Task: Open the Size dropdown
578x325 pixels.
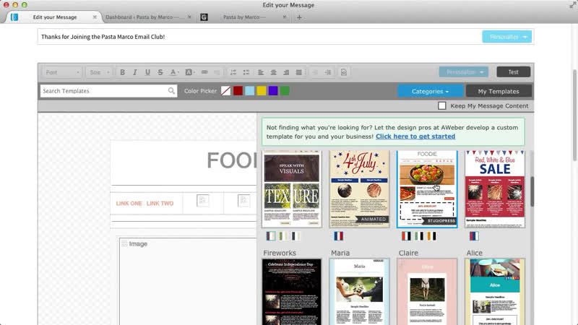Action: point(99,72)
